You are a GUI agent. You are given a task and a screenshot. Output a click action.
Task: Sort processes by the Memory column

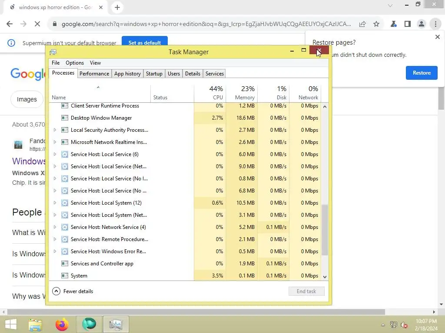point(242,93)
